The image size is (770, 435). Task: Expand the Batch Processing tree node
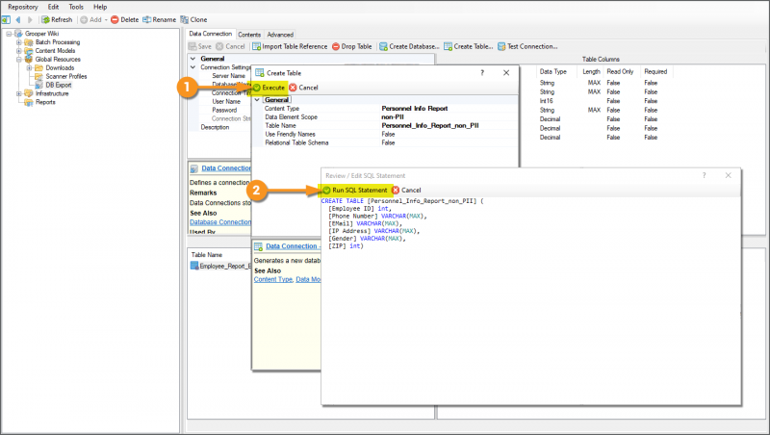pyautogui.click(x=19, y=42)
